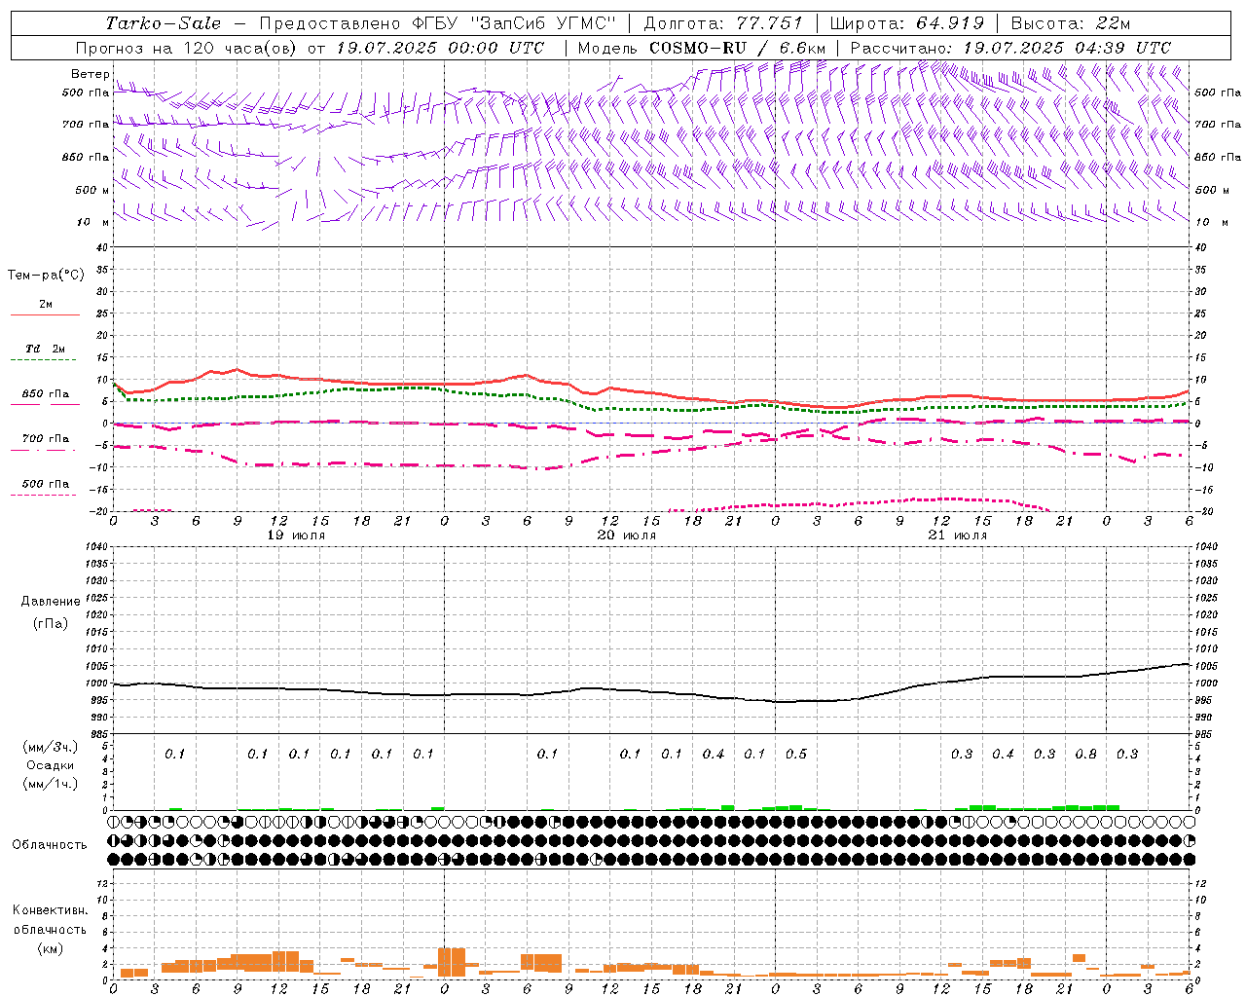Click the 'Высота: 22м' elevation text
The image size is (1246, 997).
(x=1071, y=23)
